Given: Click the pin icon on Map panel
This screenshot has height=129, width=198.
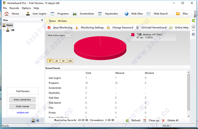Looking at the screenshot, I should [x=42, y=20].
